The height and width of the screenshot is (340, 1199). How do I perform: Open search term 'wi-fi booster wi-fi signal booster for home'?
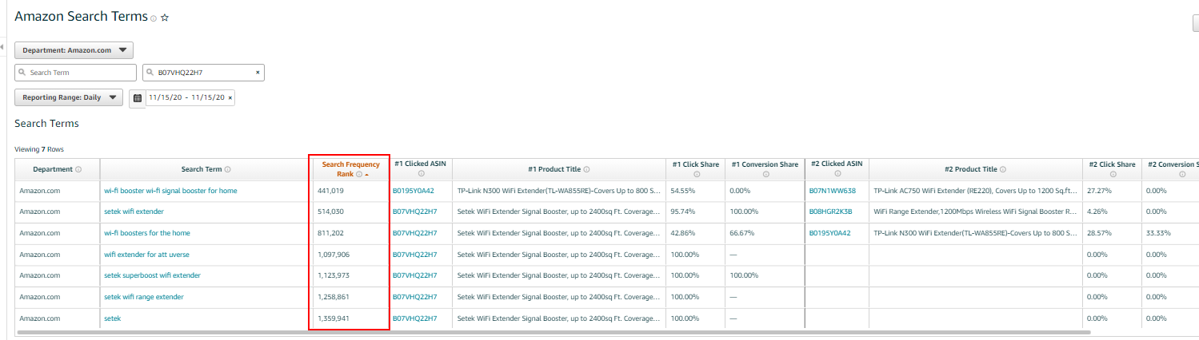170,191
